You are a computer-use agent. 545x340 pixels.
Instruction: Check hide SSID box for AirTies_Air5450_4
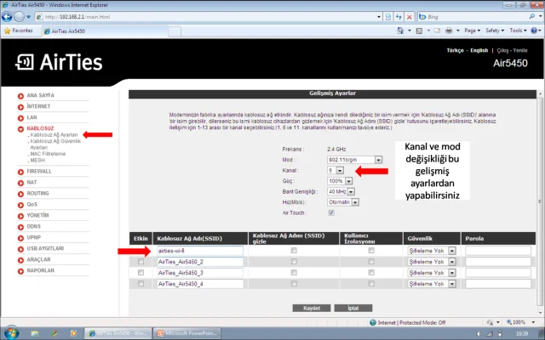pyautogui.click(x=294, y=284)
